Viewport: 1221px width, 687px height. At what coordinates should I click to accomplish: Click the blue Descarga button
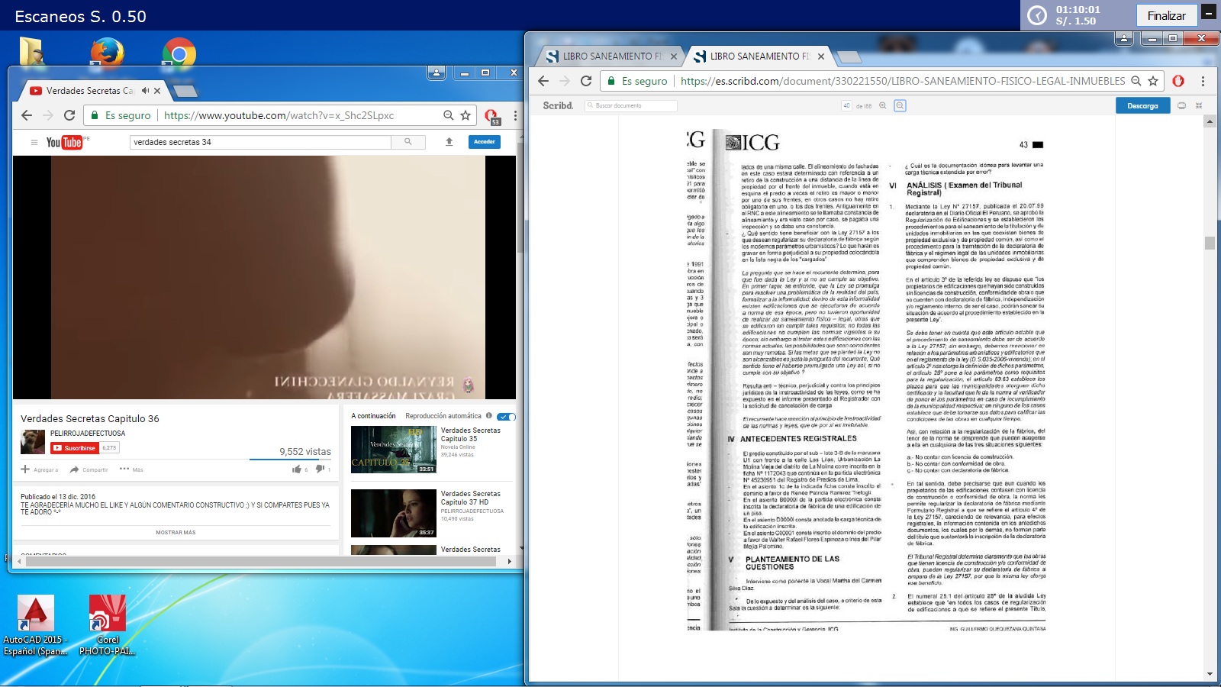[1142, 106]
